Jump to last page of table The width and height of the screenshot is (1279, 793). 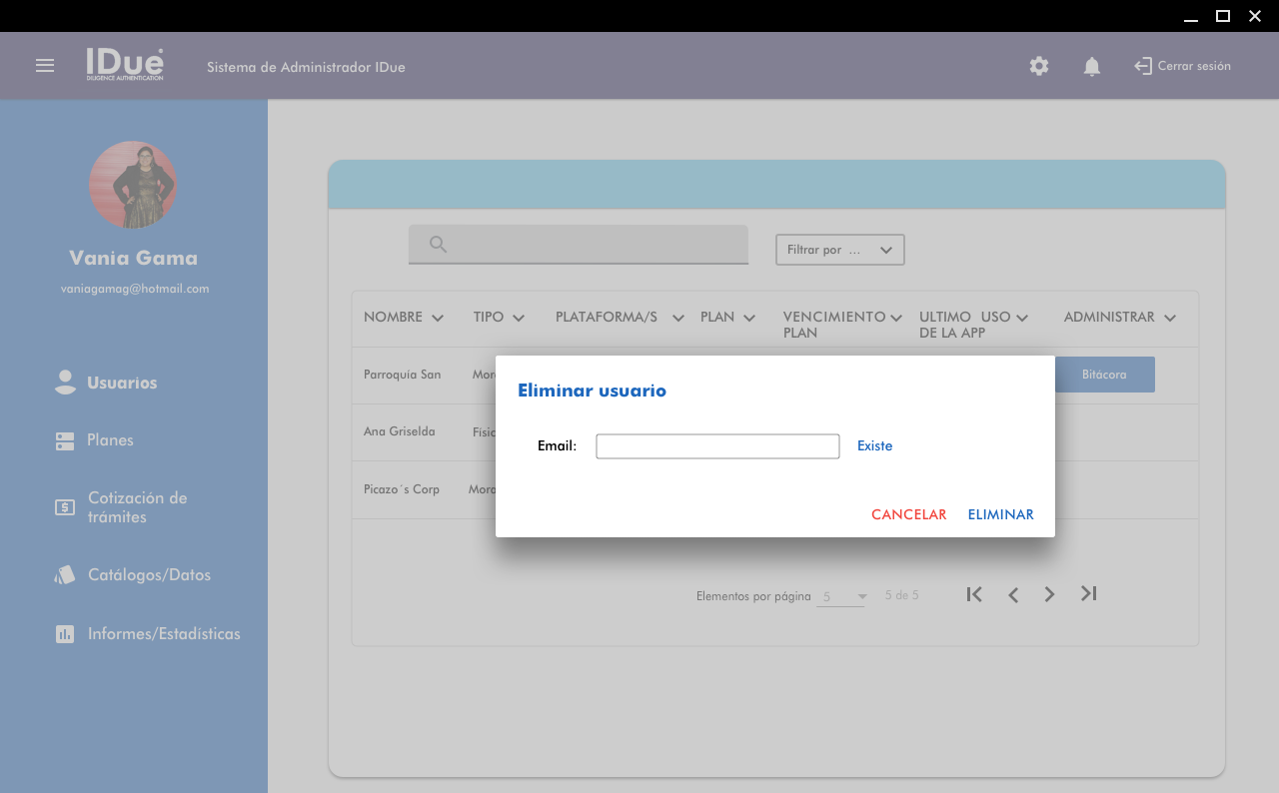click(x=1089, y=594)
